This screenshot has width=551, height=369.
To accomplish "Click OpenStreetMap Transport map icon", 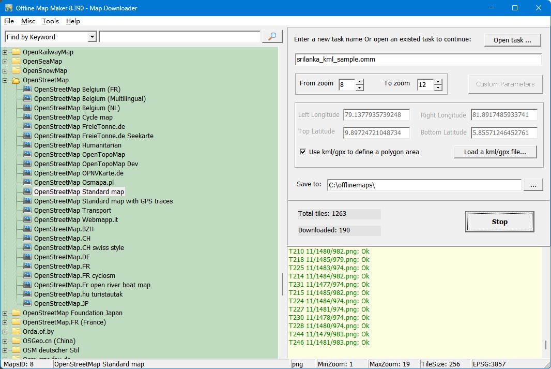I will 27,210.
